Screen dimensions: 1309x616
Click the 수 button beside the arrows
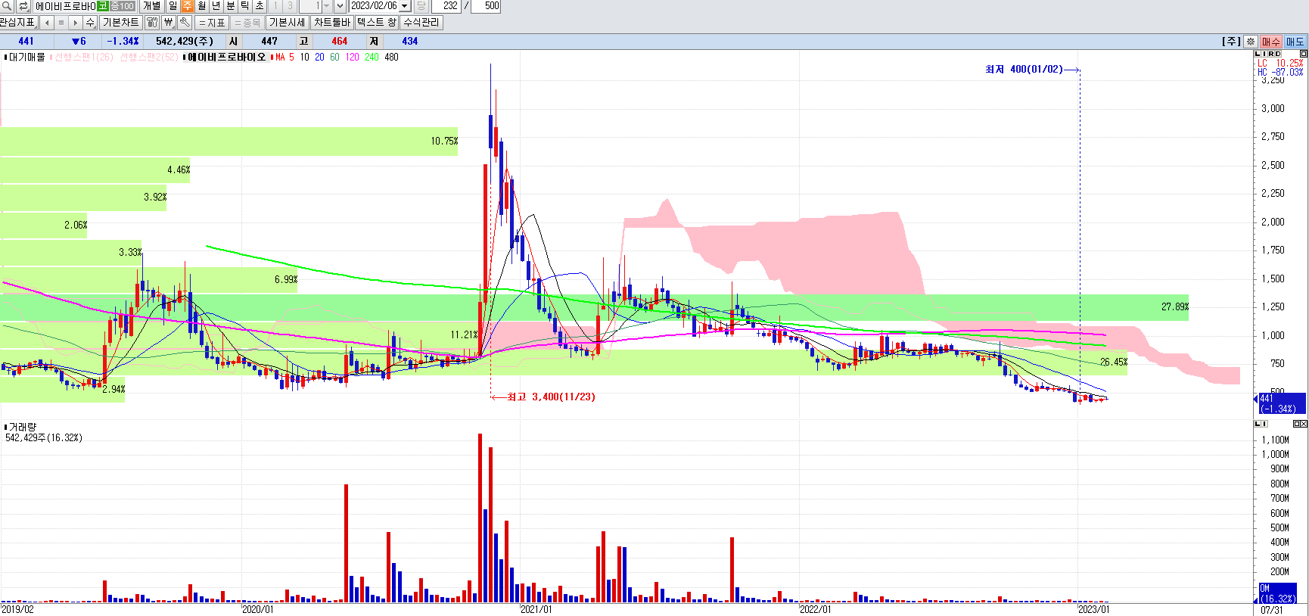[x=90, y=23]
